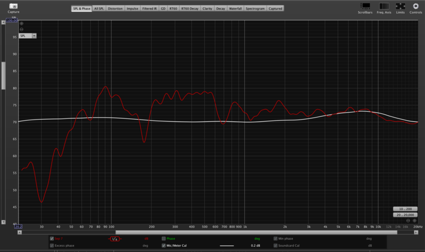Select the RT60 Decay tab

190,9
